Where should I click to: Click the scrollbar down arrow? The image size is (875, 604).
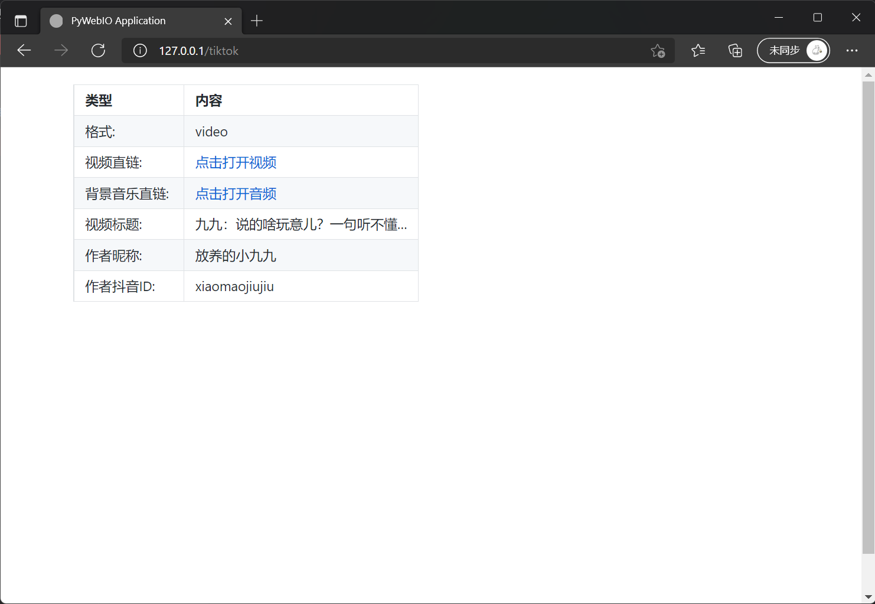click(868, 598)
